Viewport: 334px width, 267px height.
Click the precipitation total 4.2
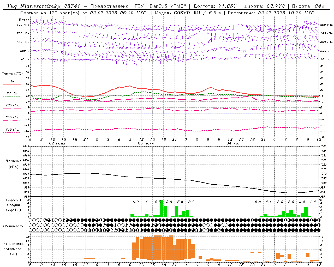click(302, 202)
